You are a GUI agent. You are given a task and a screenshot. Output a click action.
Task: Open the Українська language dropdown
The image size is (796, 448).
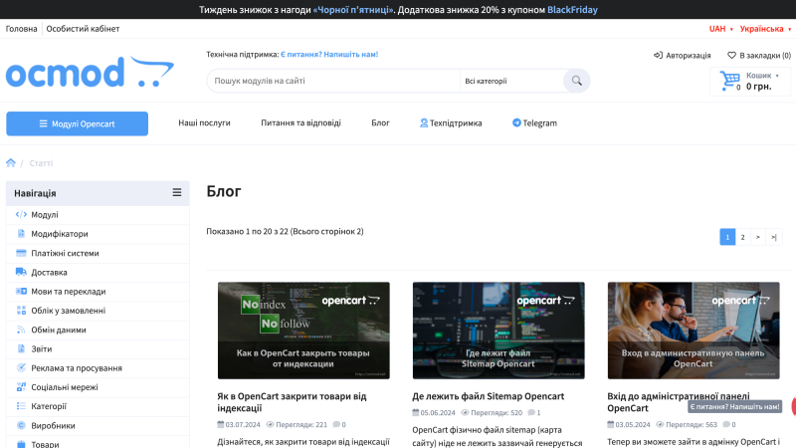point(765,29)
